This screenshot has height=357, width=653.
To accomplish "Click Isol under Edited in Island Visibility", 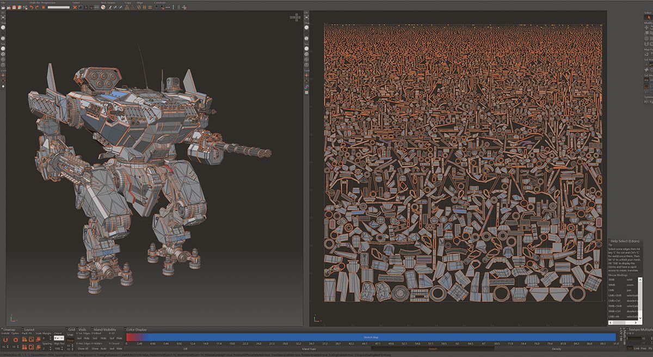I will [x=94, y=338].
